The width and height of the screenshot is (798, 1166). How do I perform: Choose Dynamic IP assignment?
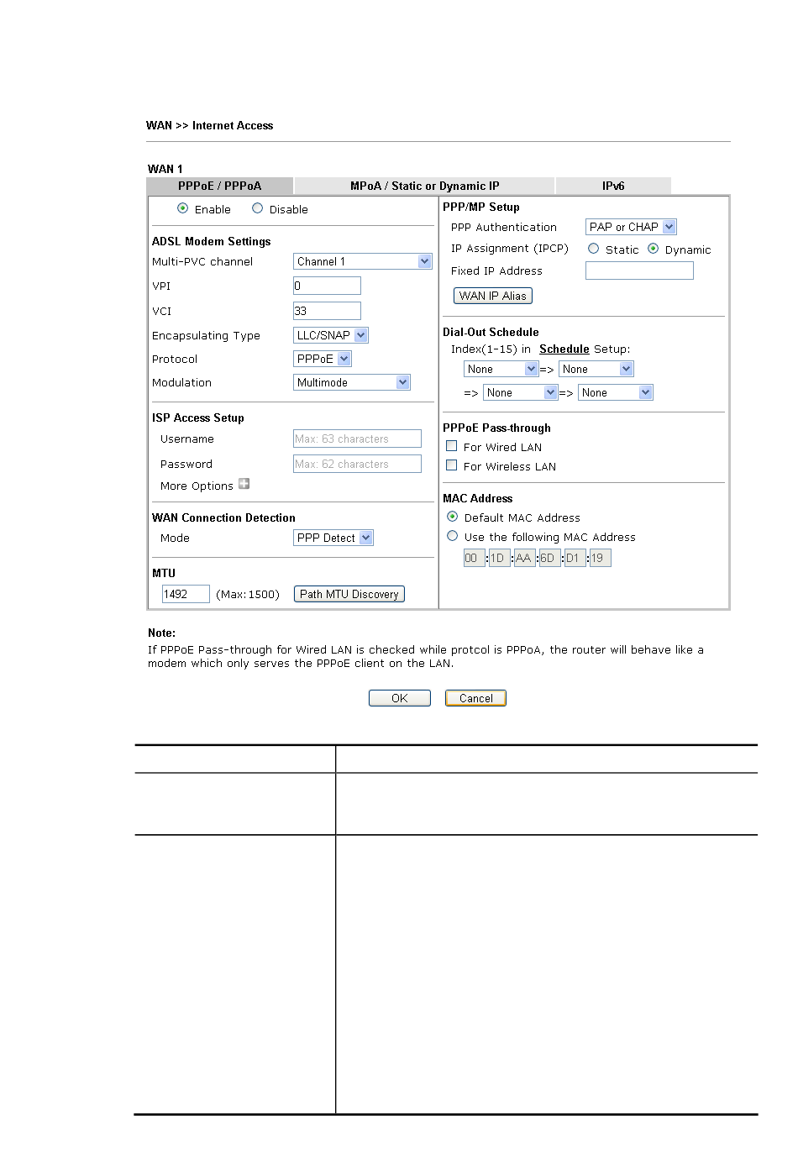click(x=653, y=249)
